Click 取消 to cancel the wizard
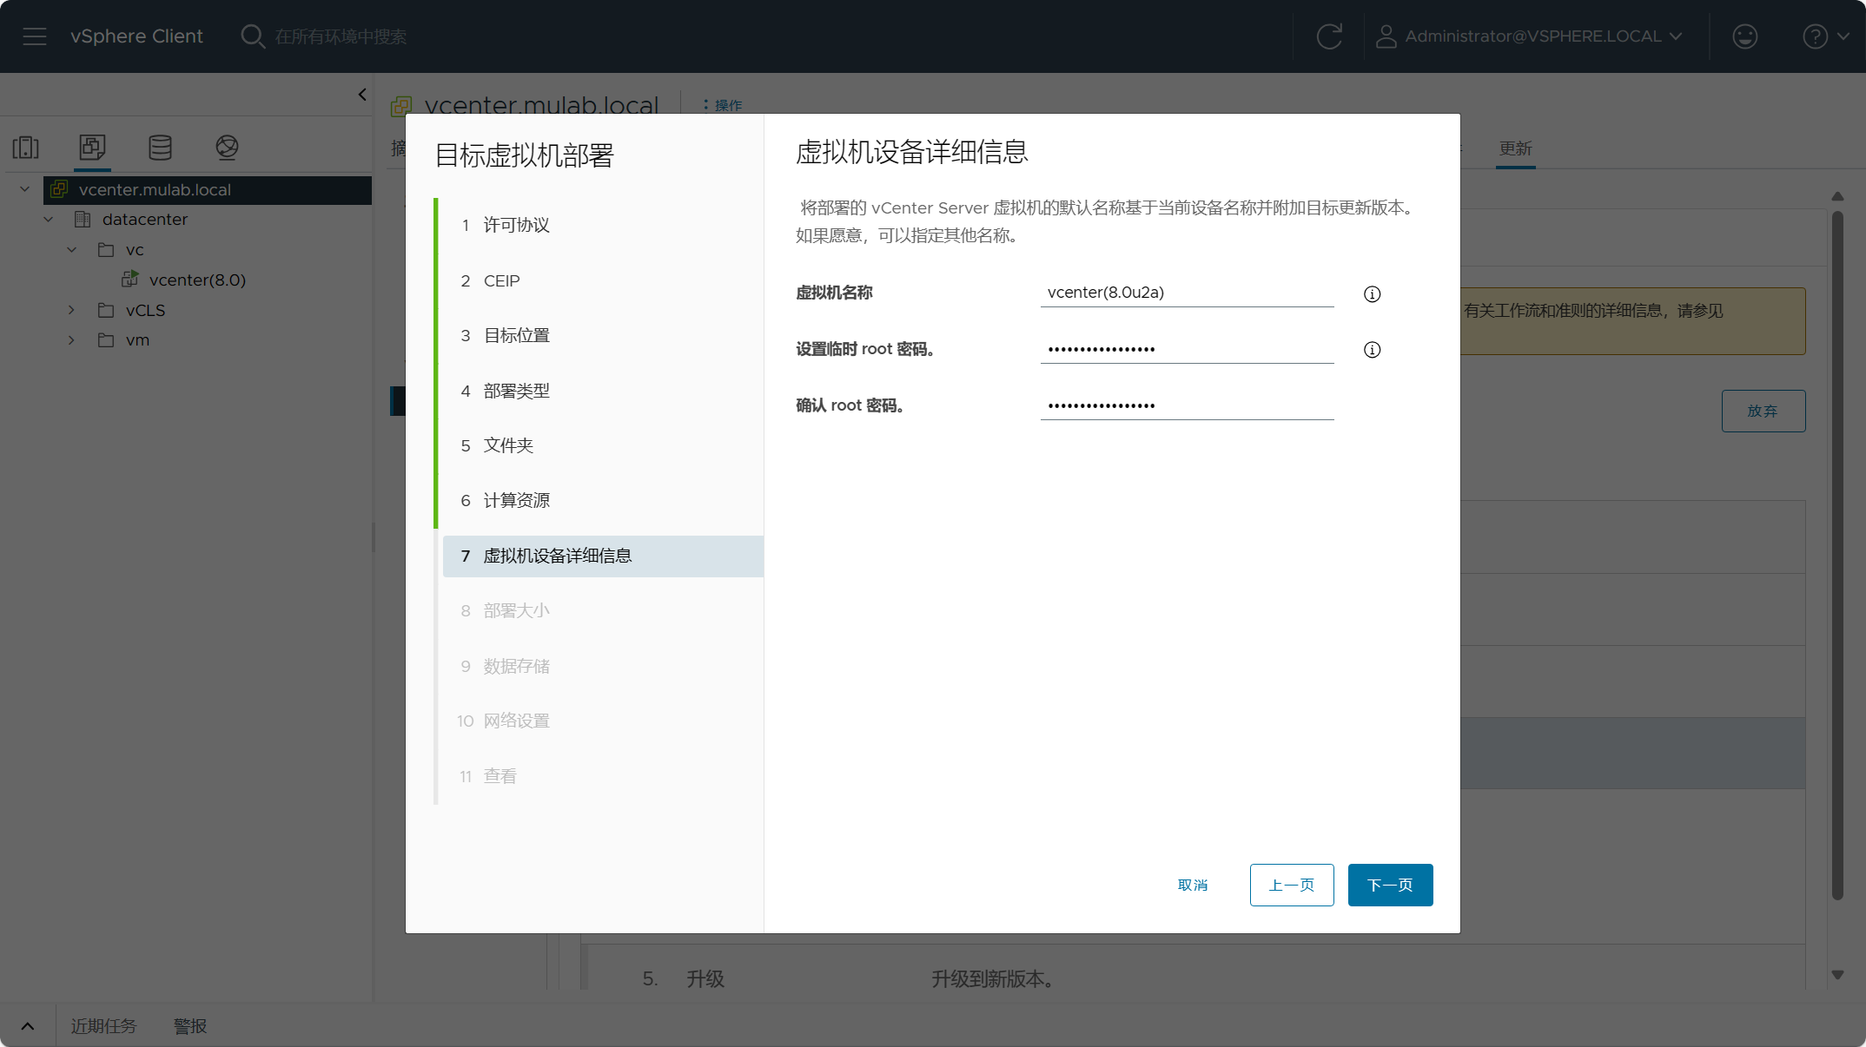Viewport: 1866px width, 1047px height. pyautogui.click(x=1193, y=885)
